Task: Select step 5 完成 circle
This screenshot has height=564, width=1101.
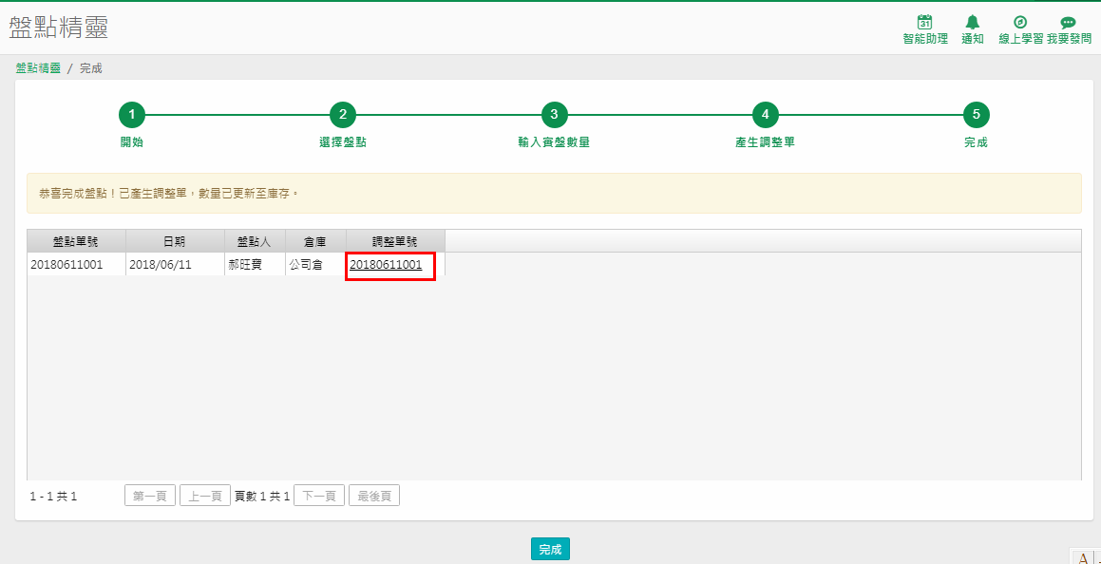Action: point(976,115)
